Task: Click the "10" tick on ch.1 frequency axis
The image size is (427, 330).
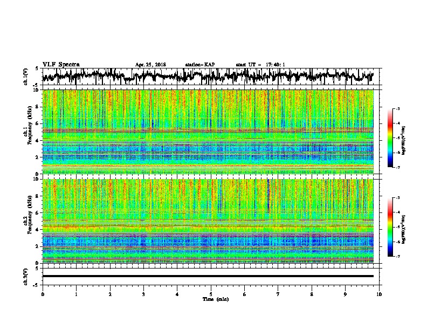Action: click(x=37, y=90)
